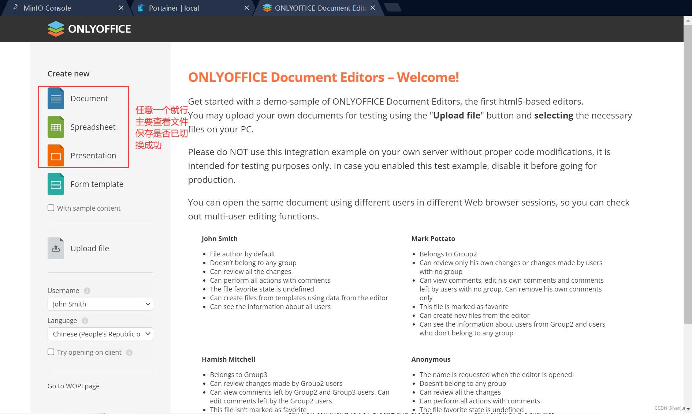
Task: Click the info icon beside Try opening on client
Action: tap(129, 353)
